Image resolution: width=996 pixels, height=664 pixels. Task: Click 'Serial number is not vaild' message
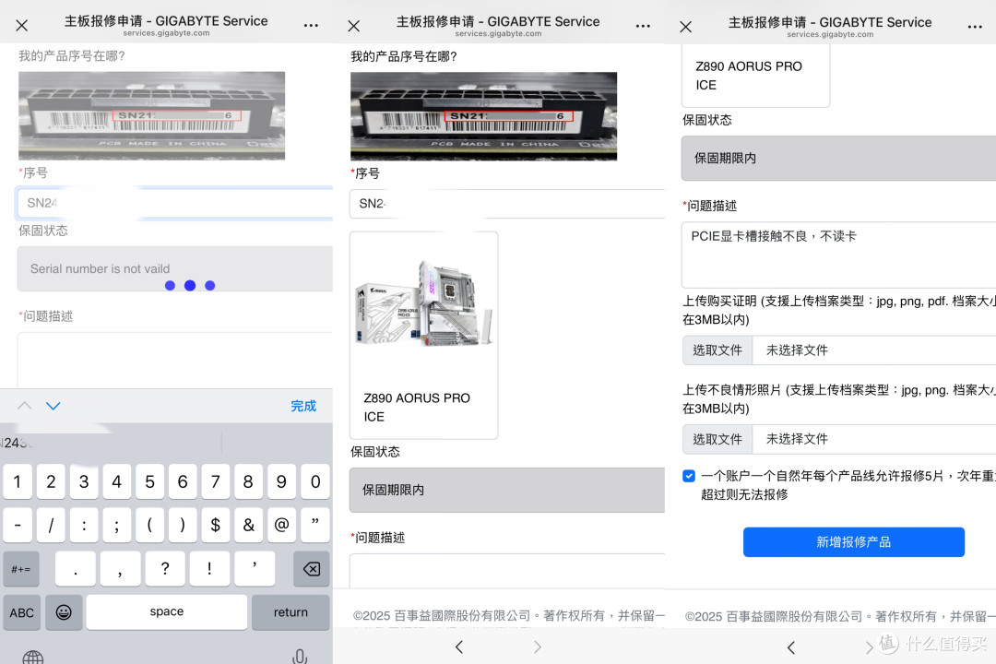pos(100,268)
